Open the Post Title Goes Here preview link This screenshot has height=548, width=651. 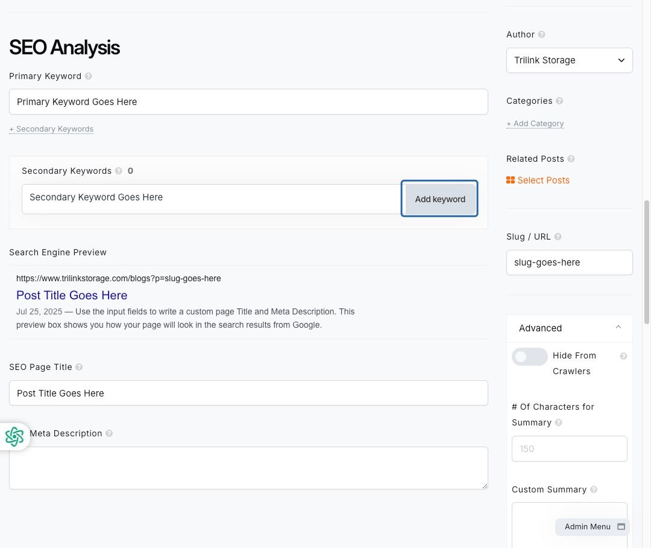72,295
